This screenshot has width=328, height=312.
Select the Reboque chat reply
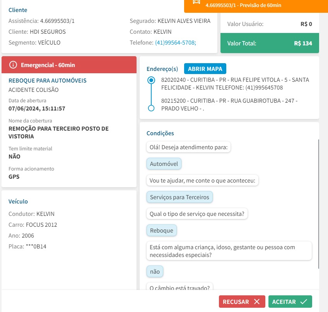pyautogui.click(x=162, y=231)
